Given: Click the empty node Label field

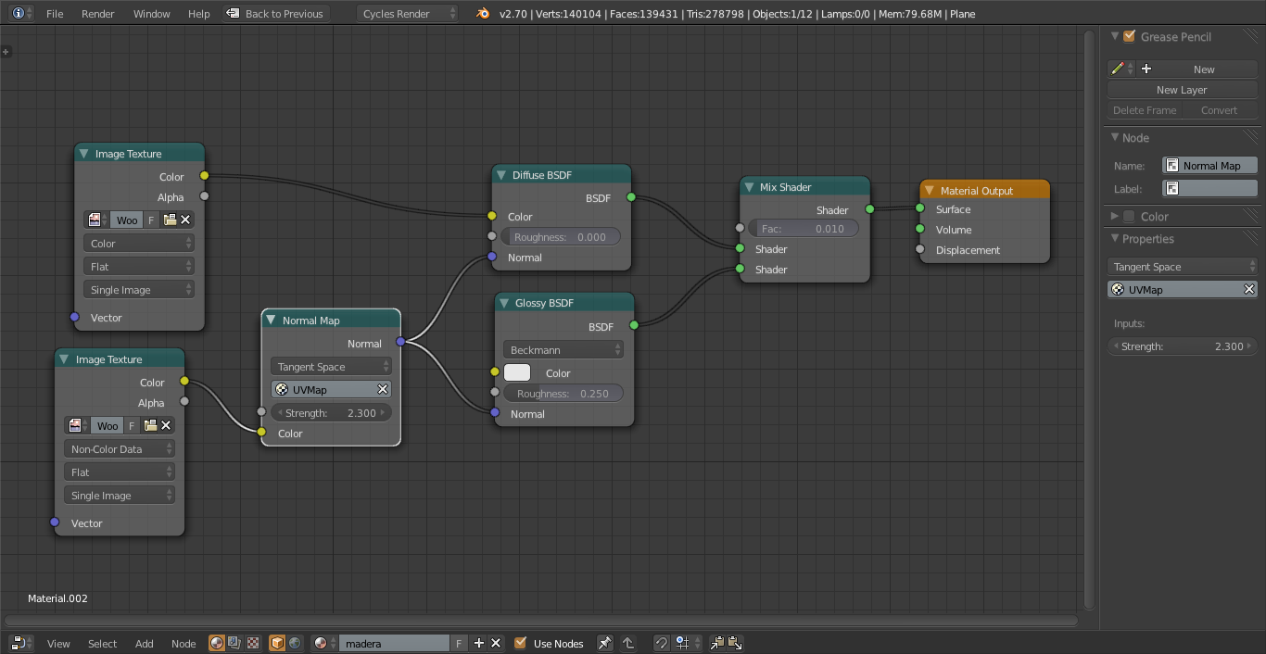Looking at the screenshot, I should (x=1210, y=189).
